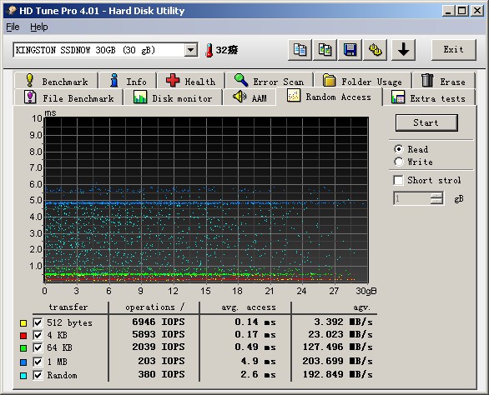Image resolution: width=489 pixels, height=395 pixels.
Task: Uncheck the Random transfer size checkbox
Action: 38,375
